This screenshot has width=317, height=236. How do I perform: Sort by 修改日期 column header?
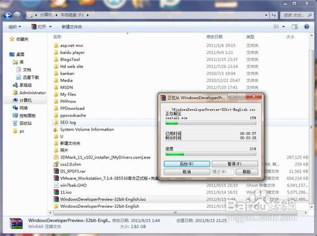[214, 37]
